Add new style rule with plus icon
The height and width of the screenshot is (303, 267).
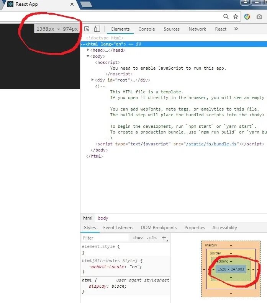tap(164, 238)
